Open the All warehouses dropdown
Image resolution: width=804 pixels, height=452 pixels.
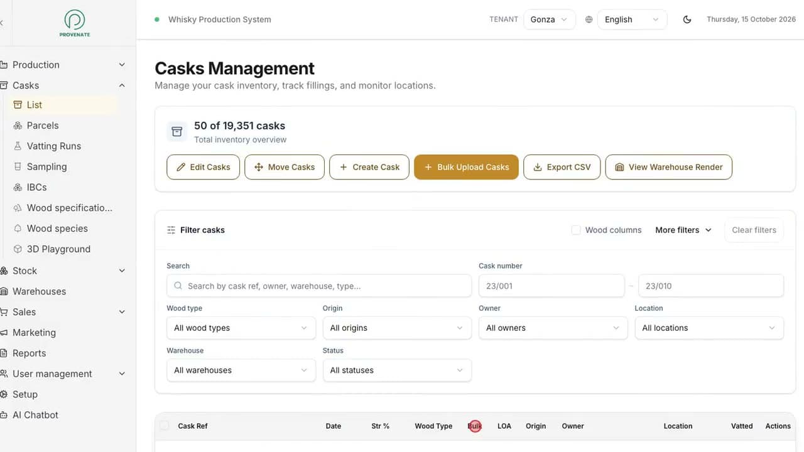point(241,370)
